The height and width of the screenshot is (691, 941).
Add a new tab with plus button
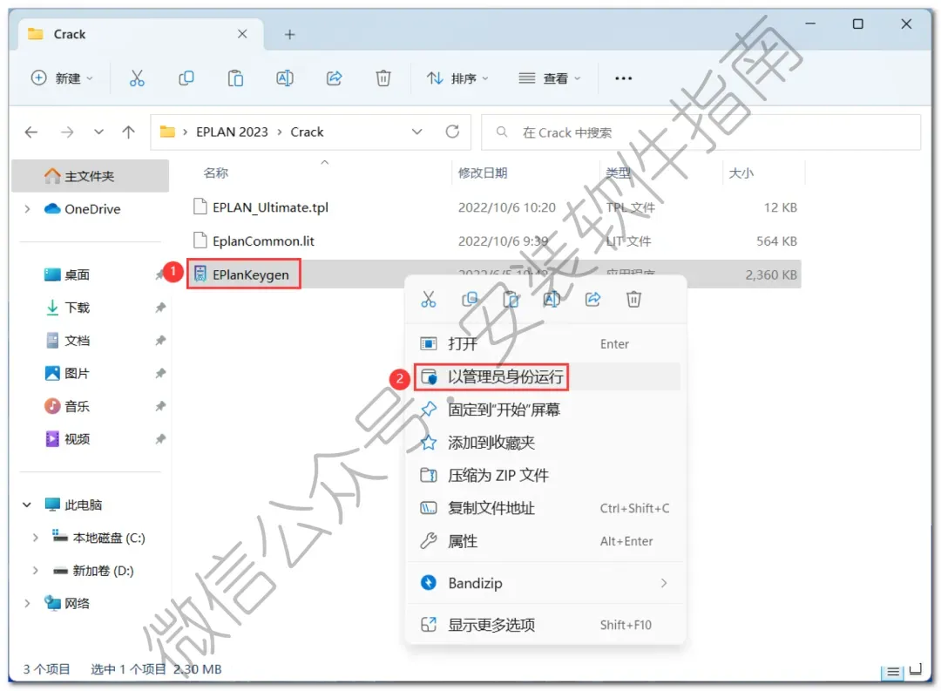289,34
